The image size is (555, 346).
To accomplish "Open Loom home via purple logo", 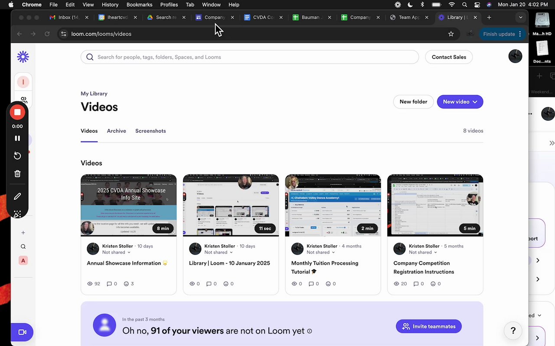I will [x=23, y=57].
